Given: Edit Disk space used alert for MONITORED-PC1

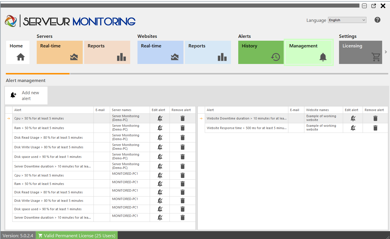Looking at the screenshot, I should tap(160, 209).
